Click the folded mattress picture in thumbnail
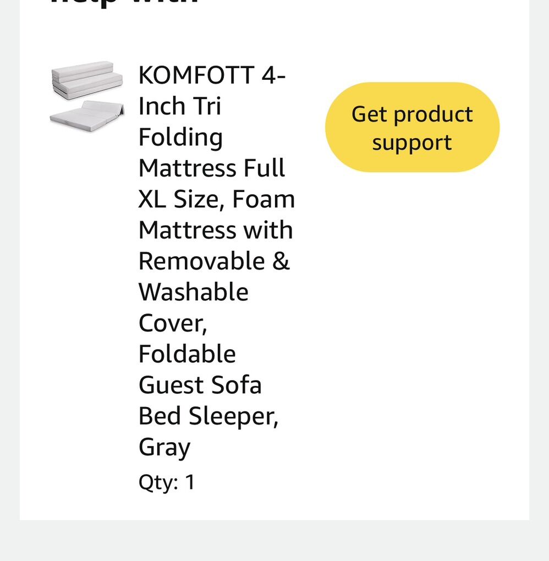The width and height of the screenshot is (549, 561). pyautogui.click(x=87, y=80)
